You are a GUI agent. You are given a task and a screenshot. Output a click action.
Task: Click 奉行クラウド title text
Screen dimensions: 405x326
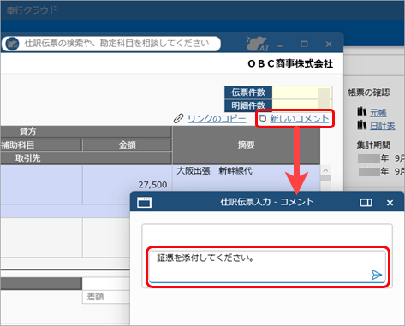[32, 10]
